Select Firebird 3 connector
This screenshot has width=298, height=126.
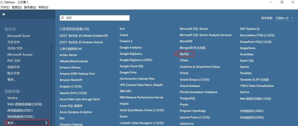(x=126, y=41)
